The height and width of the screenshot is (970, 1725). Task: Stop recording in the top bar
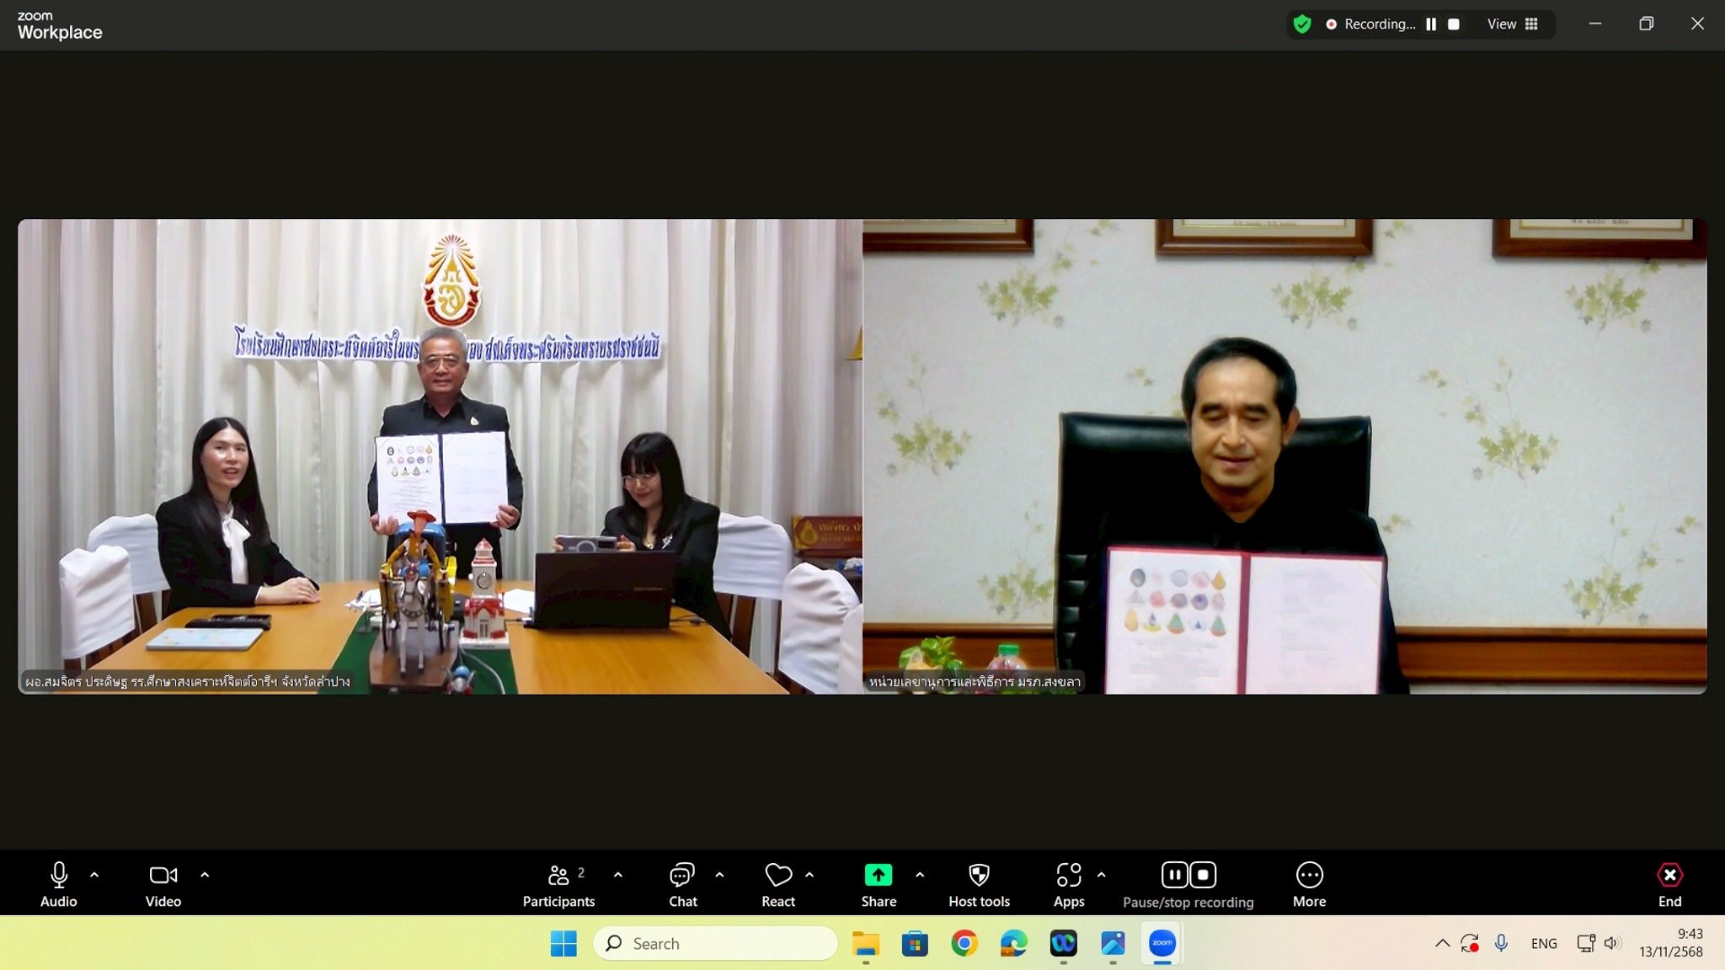1454,24
